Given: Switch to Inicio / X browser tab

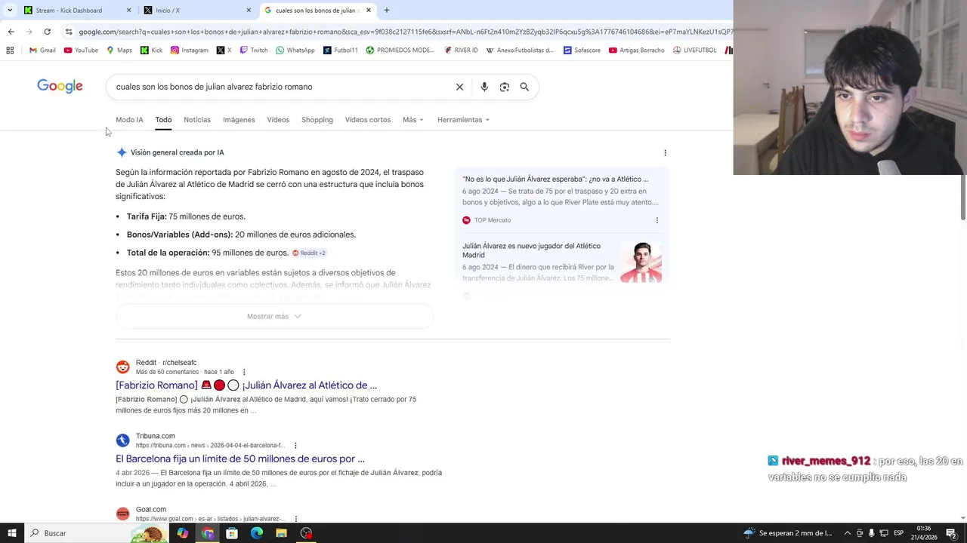Looking at the screenshot, I should pyautogui.click(x=196, y=11).
